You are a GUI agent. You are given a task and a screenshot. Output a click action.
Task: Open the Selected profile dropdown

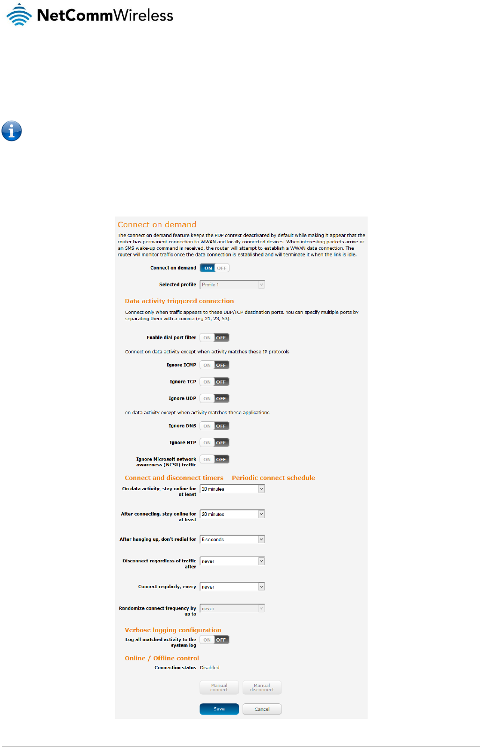point(232,284)
